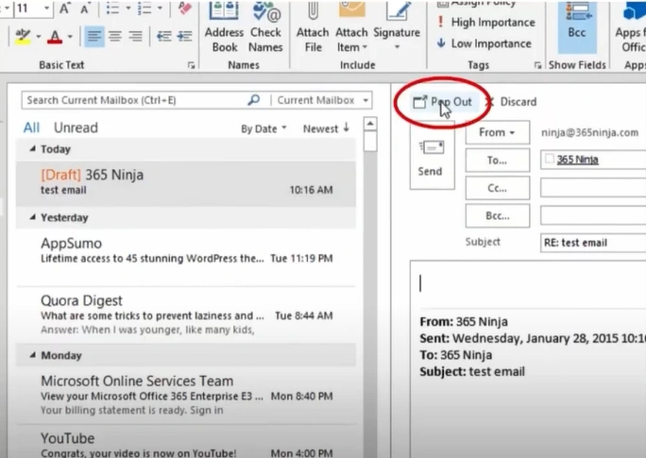
Task: Show Unread messages tab
Action: pyautogui.click(x=76, y=127)
